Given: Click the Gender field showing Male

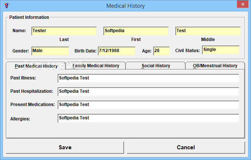Looking at the screenshot, I should (50, 51).
